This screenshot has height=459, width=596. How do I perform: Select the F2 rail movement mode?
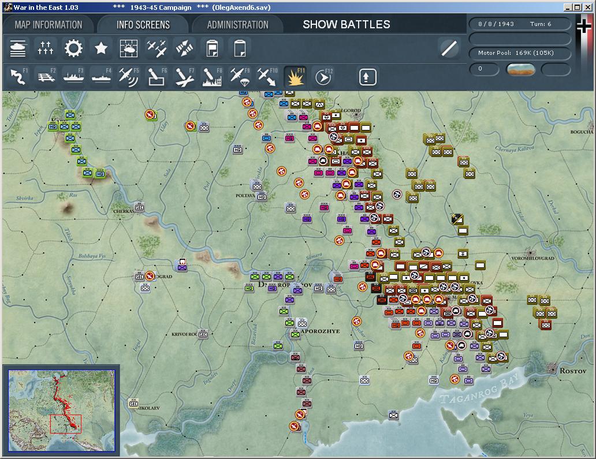click(x=46, y=76)
